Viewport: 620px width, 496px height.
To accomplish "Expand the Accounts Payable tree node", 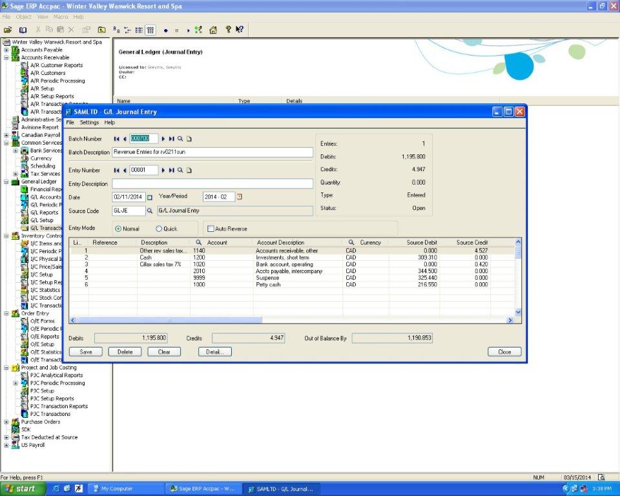I will tap(6, 50).
